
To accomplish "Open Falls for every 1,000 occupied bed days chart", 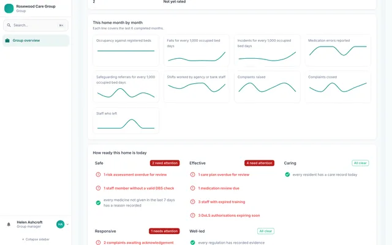I will point(197,50).
